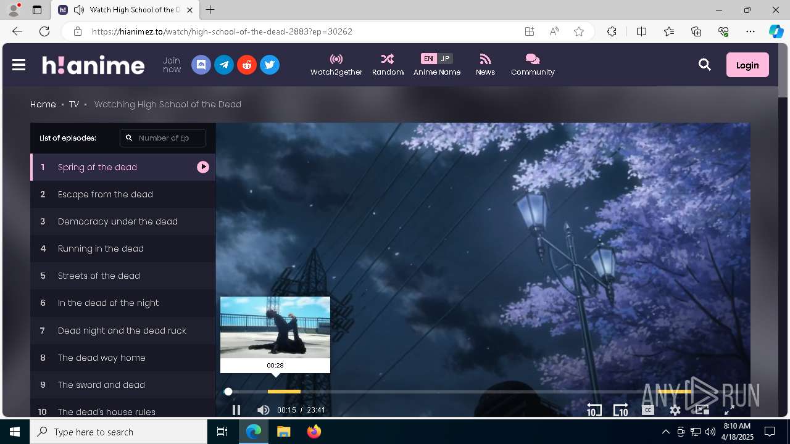Screen dimensions: 790x444
Task: Click the browser address bar URL
Action: tap(222, 31)
